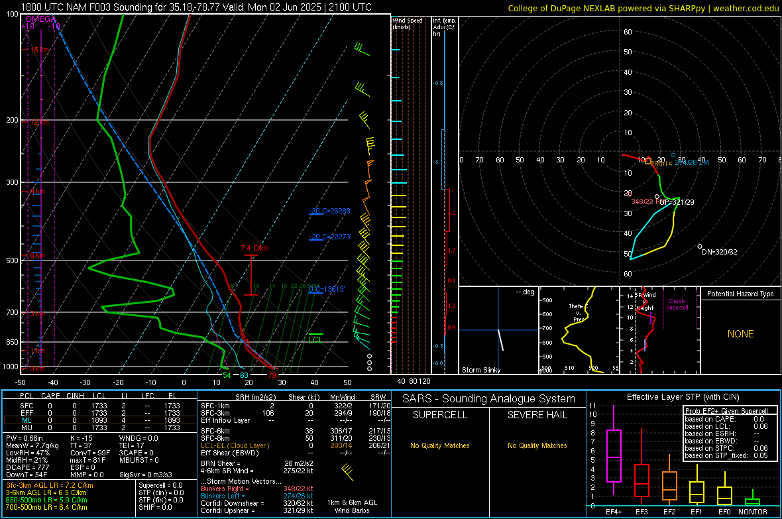Click the cyan 'Bunkers Left =' label
Image resolution: width=782 pixels, height=519 pixels.
tap(223, 496)
